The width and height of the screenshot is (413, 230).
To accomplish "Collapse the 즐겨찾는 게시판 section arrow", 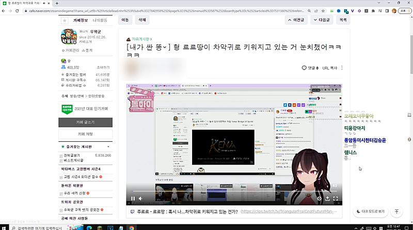I will click(109, 147).
